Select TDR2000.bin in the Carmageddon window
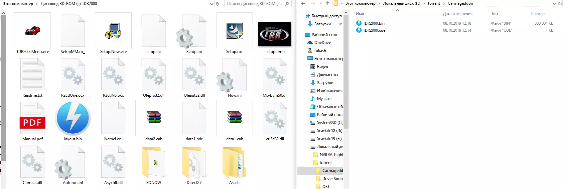This screenshot has width=563, height=189. click(x=374, y=23)
